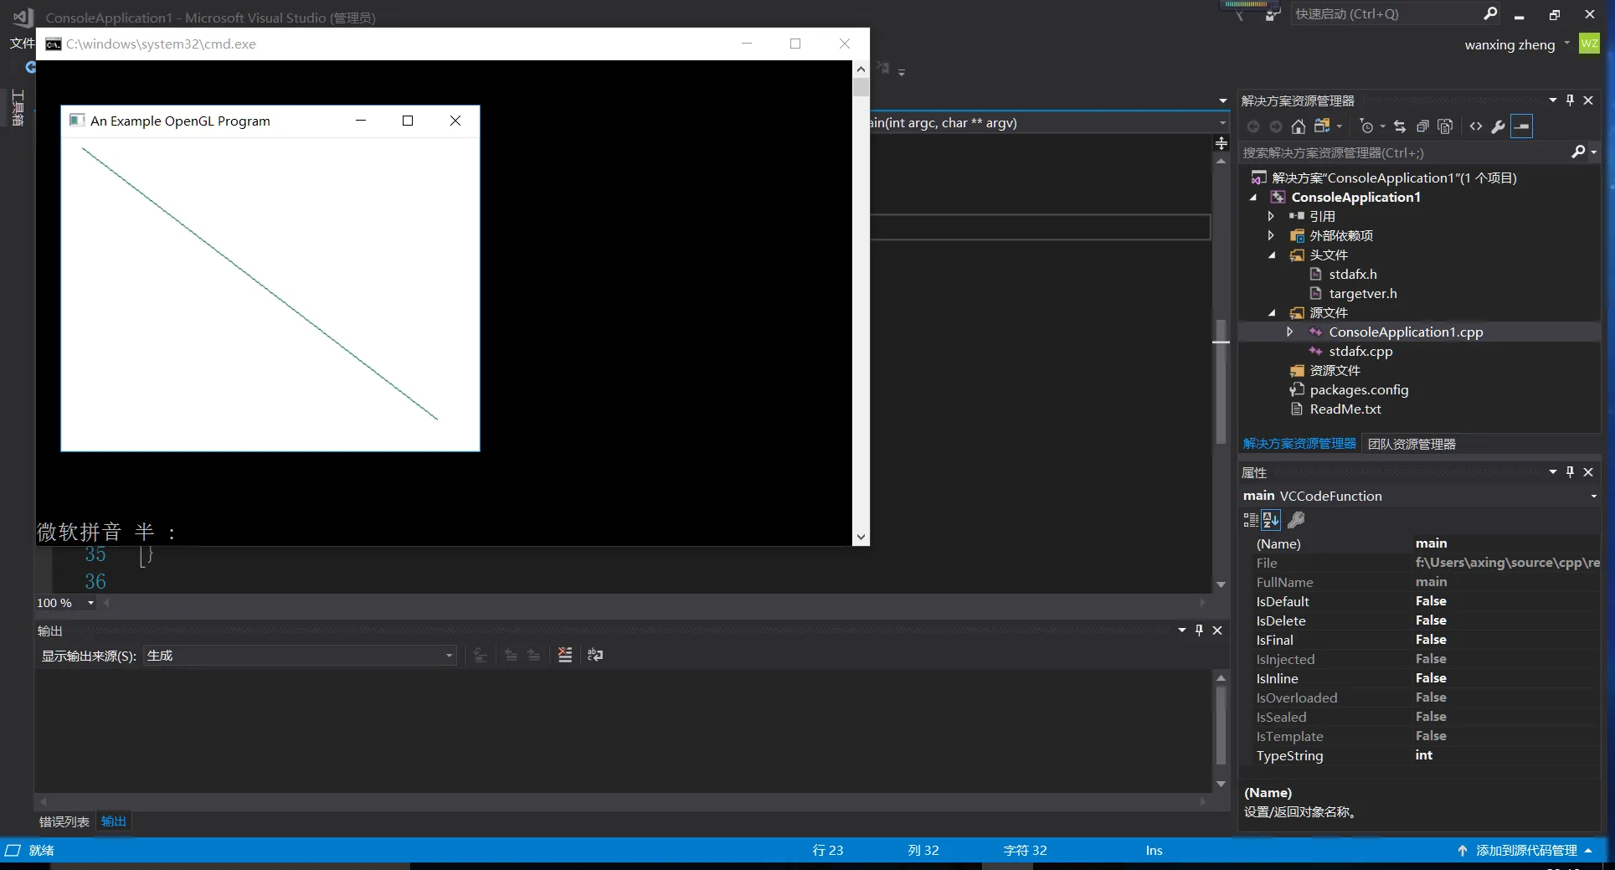Open the 100 % zoom dropdown
This screenshot has width=1615, height=870.
coord(91,603)
